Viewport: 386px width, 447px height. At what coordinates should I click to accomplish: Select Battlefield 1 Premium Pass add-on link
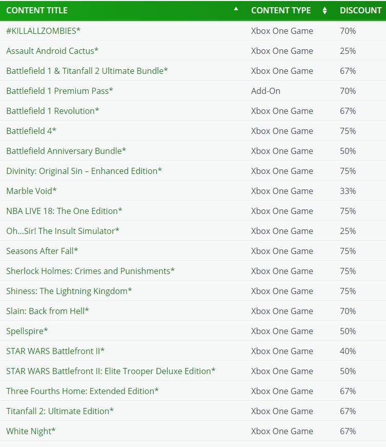click(59, 91)
